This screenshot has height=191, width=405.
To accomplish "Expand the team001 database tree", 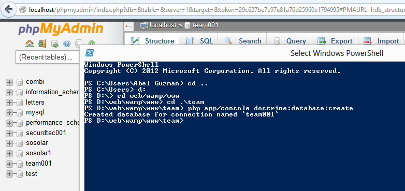I will coord(9,164).
